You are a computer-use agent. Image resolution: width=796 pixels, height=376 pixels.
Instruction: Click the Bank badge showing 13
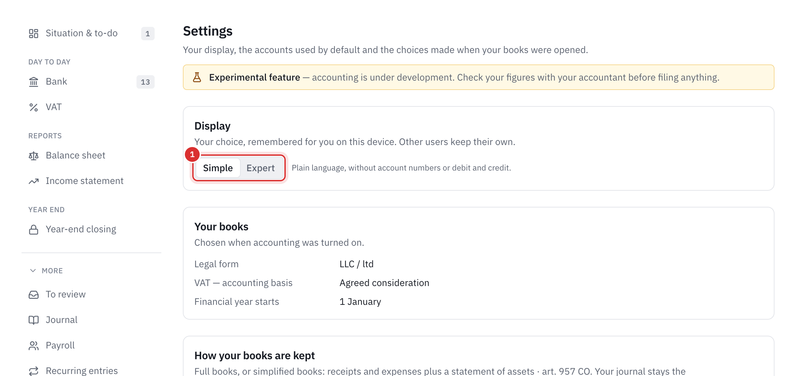click(x=146, y=82)
